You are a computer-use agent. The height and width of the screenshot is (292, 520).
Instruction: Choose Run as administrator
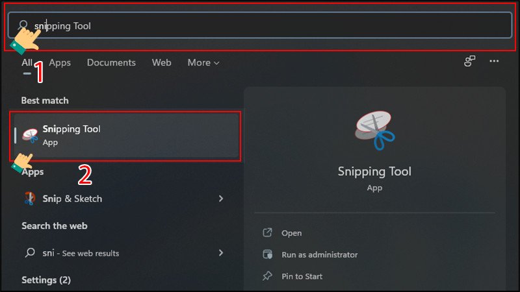[x=320, y=254]
